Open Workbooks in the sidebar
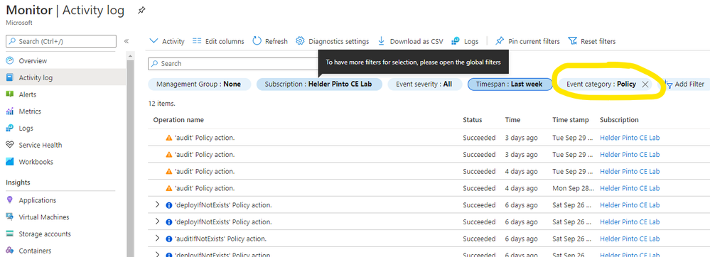710x257 pixels. click(36, 162)
